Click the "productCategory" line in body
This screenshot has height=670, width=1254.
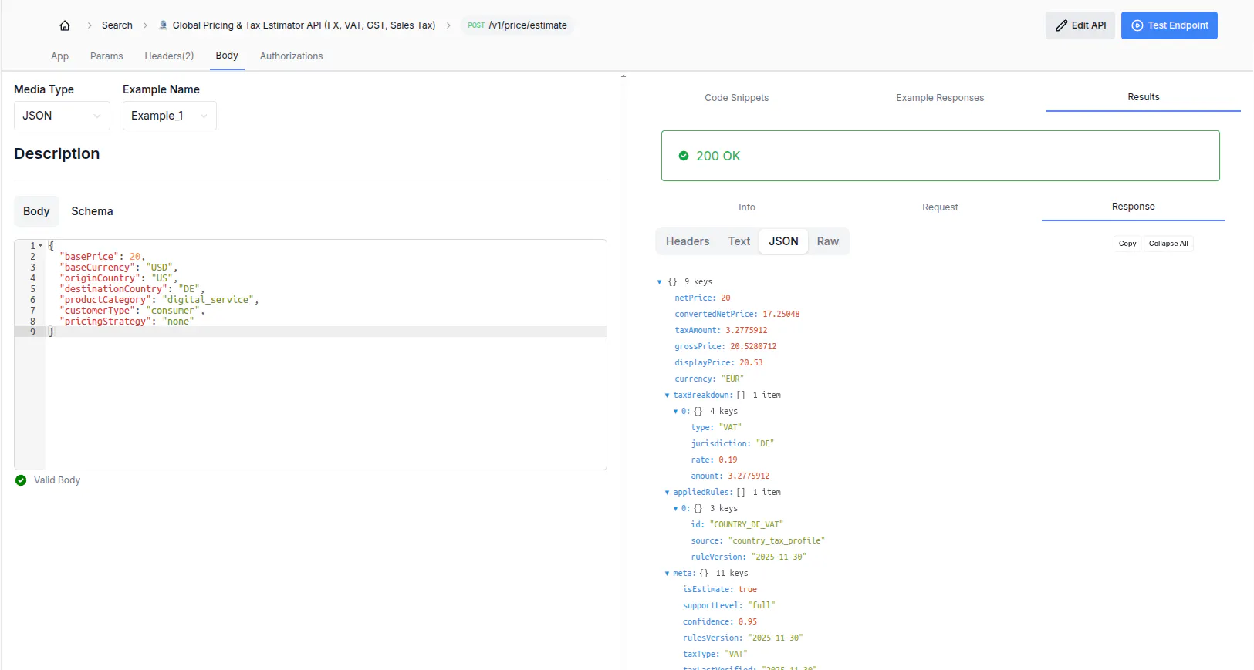[159, 300]
